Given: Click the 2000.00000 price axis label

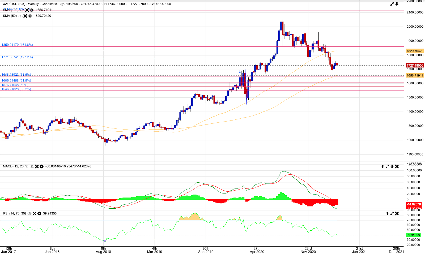Looking at the screenshot, I should pyautogui.click(x=415, y=27).
